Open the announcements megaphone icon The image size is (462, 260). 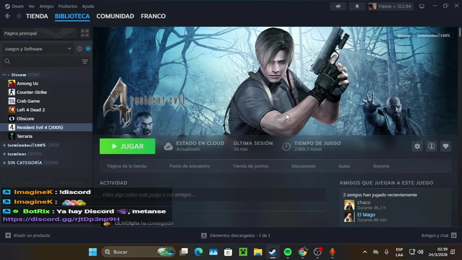click(x=338, y=6)
